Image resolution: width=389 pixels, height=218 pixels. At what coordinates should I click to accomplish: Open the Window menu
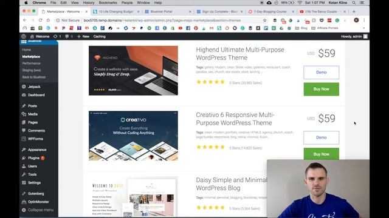pos(143,2)
